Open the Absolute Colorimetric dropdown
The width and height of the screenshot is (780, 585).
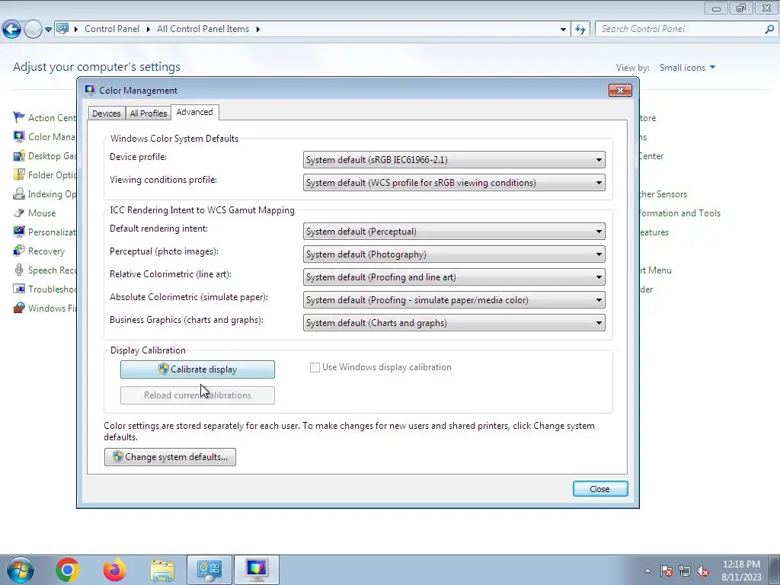pos(454,300)
